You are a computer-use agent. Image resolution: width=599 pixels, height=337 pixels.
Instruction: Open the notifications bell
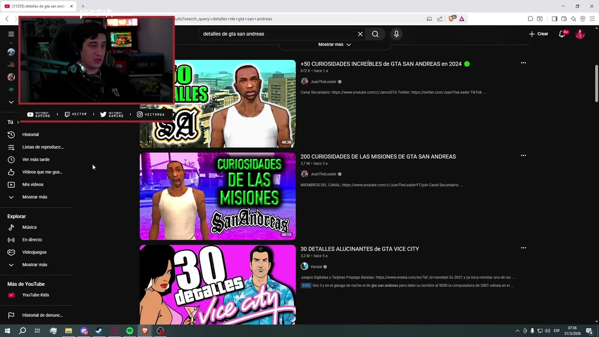[x=562, y=34]
